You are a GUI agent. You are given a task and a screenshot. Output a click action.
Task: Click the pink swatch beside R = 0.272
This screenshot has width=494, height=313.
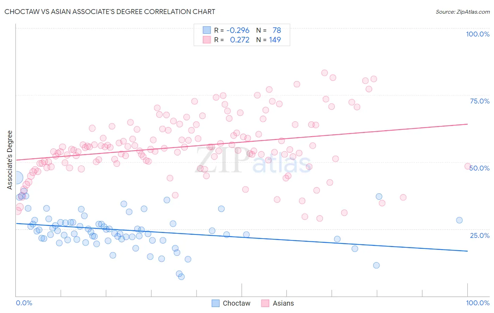207,40
